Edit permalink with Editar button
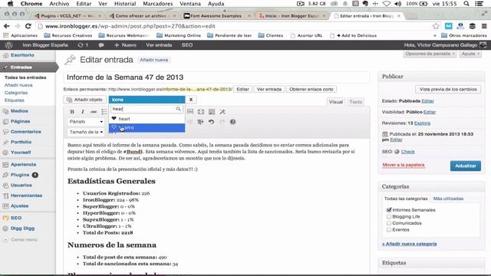Viewport: 491px width, 276px height. tap(242, 89)
